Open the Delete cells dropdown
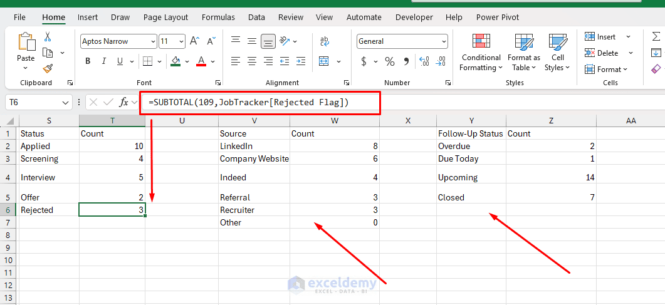Viewport: 665px width, 305px height. (631, 53)
